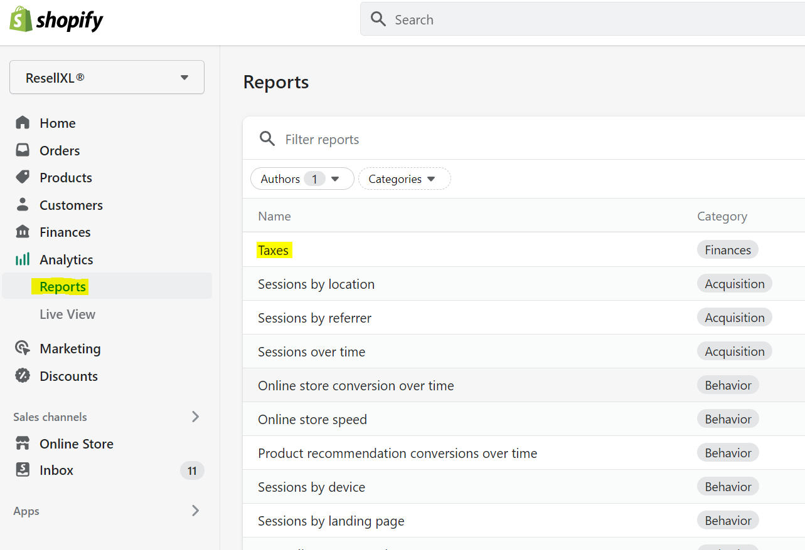805x550 pixels.
Task: Open the Categories filter dropdown
Action: click(405, 179)
